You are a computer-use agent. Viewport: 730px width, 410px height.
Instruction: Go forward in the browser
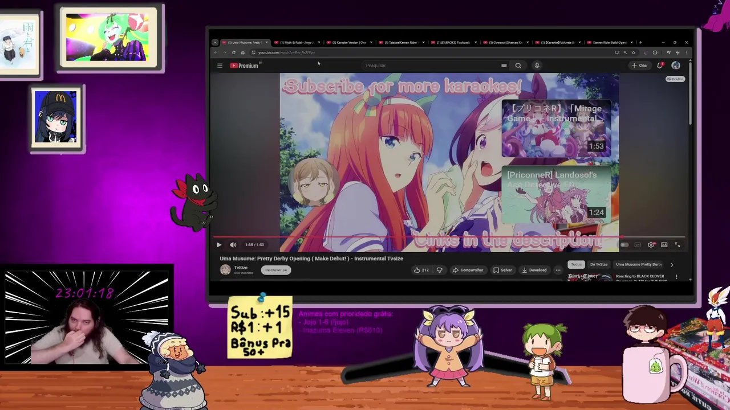coord(225,52)
